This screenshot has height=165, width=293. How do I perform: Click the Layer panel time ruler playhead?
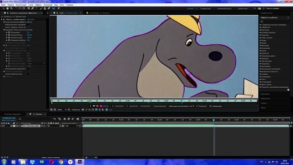(x=181, y=101)
